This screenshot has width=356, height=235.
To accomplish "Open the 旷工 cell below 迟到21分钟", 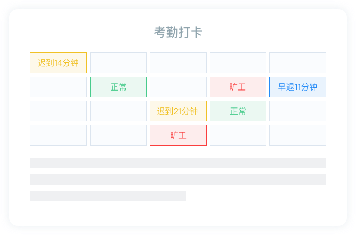I will pos(178,135).
